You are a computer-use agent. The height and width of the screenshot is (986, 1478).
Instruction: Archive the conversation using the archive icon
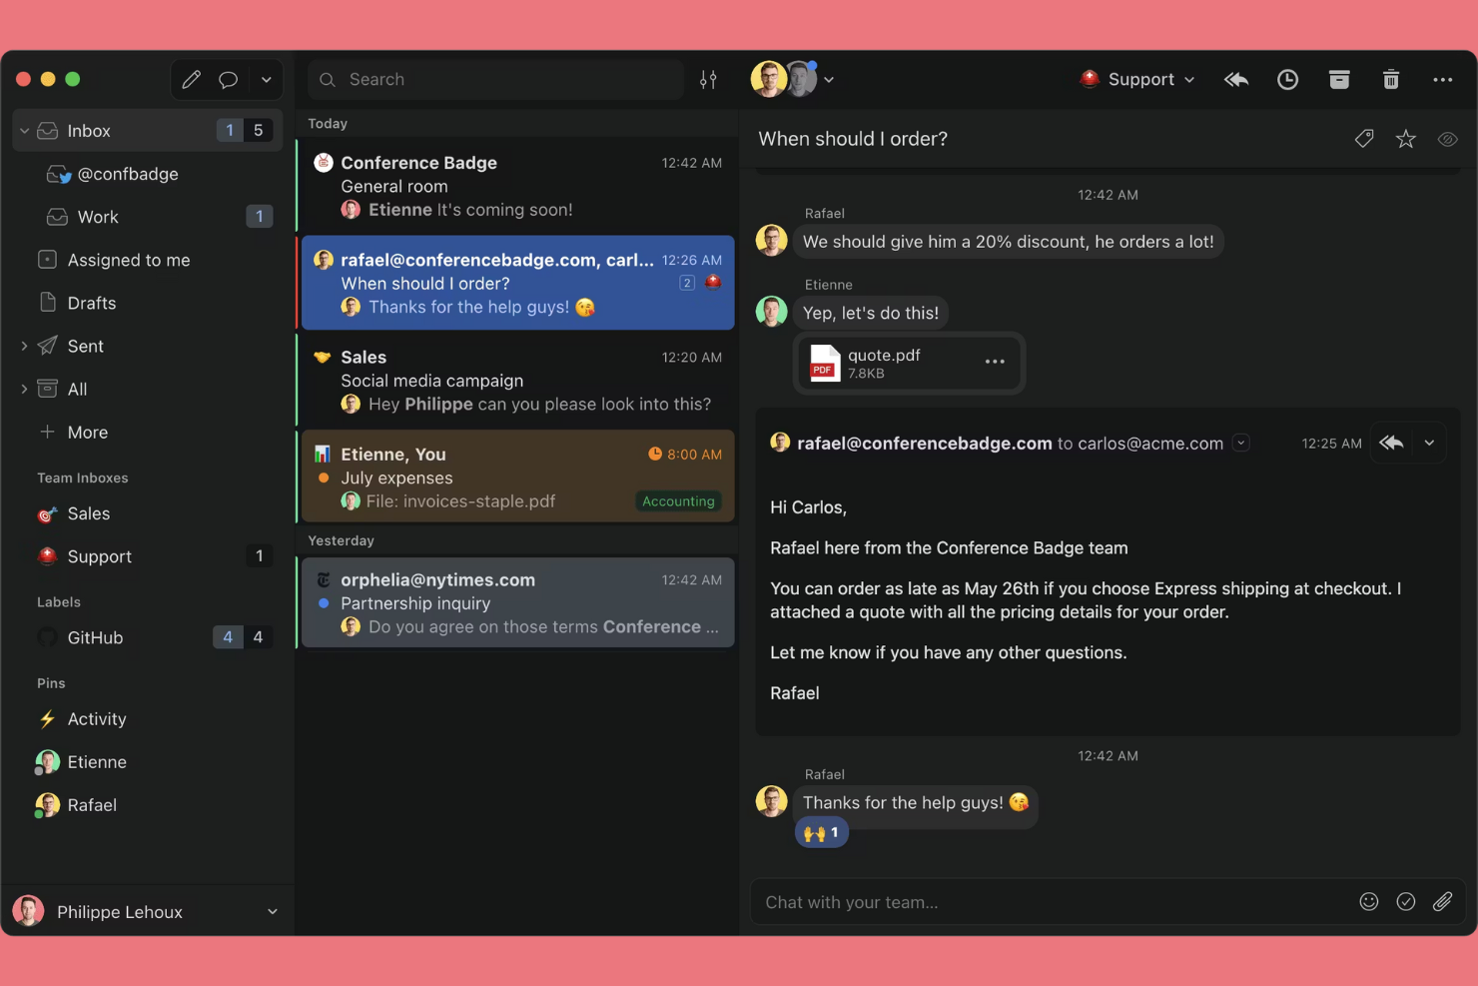tap(1339, 79)
